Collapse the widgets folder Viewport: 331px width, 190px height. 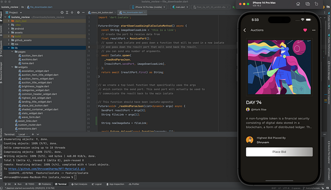[x=12, y=67]
